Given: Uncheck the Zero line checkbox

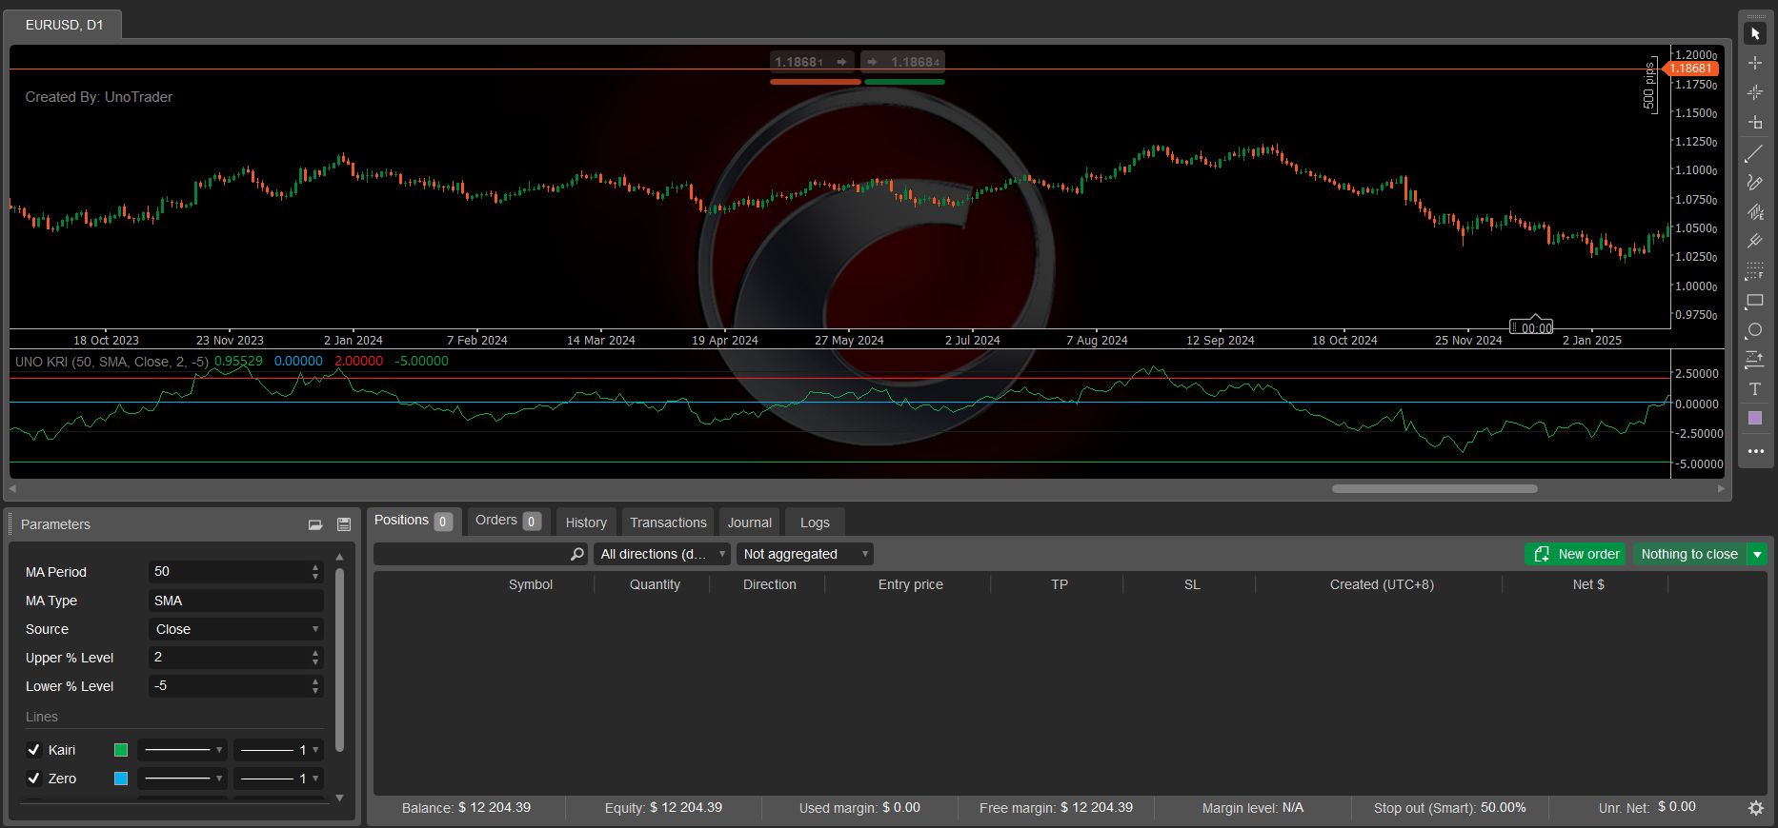Looking at the screenshot, I should click(34, 779).
